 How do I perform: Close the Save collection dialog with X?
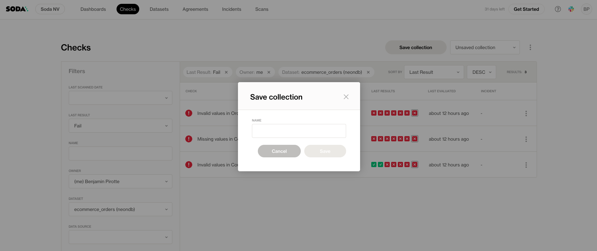click(x=346, y=97)
